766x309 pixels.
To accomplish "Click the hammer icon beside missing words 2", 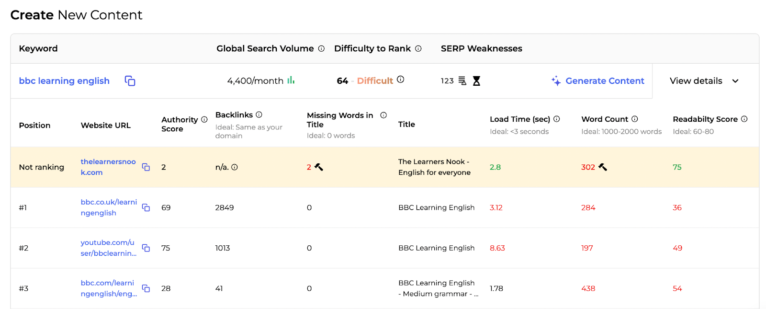I will (319, 167).
